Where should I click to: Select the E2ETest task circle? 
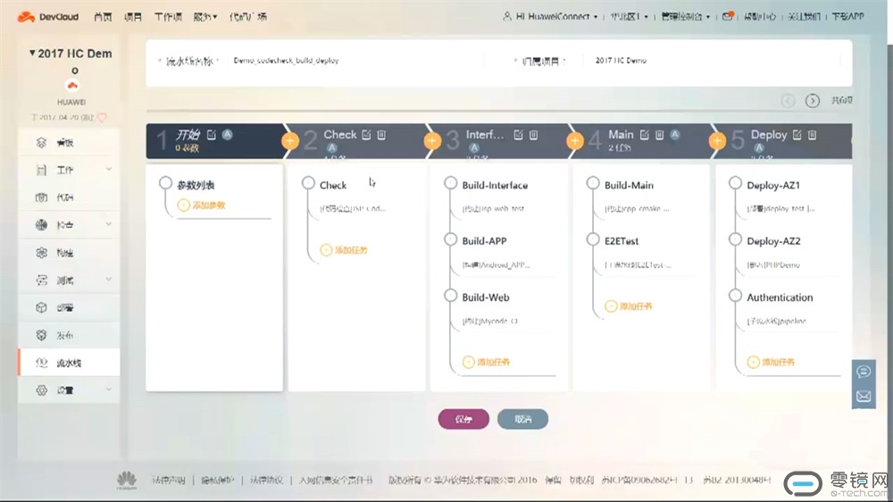click(x=593, y=239)
